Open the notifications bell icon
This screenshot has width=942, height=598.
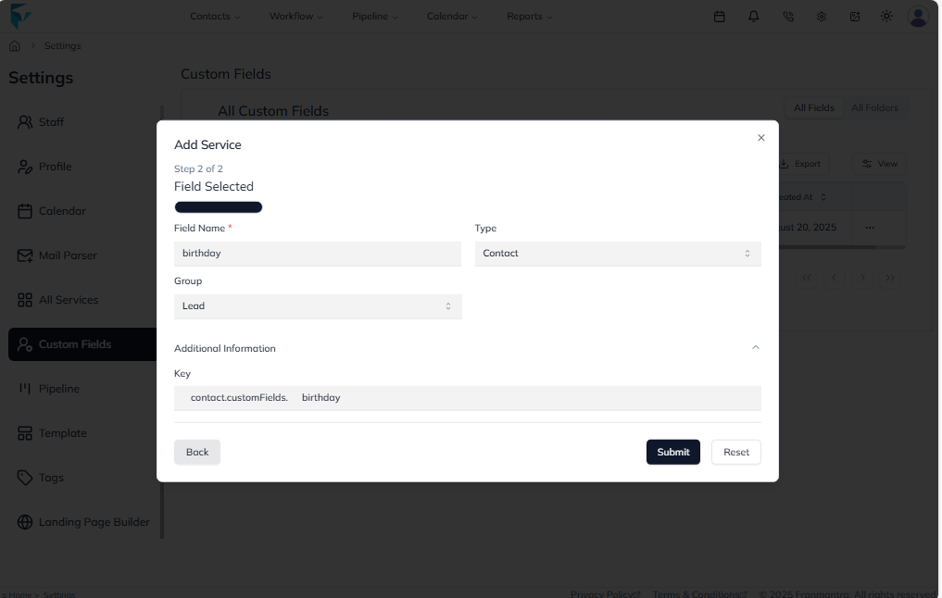(756, 16)
